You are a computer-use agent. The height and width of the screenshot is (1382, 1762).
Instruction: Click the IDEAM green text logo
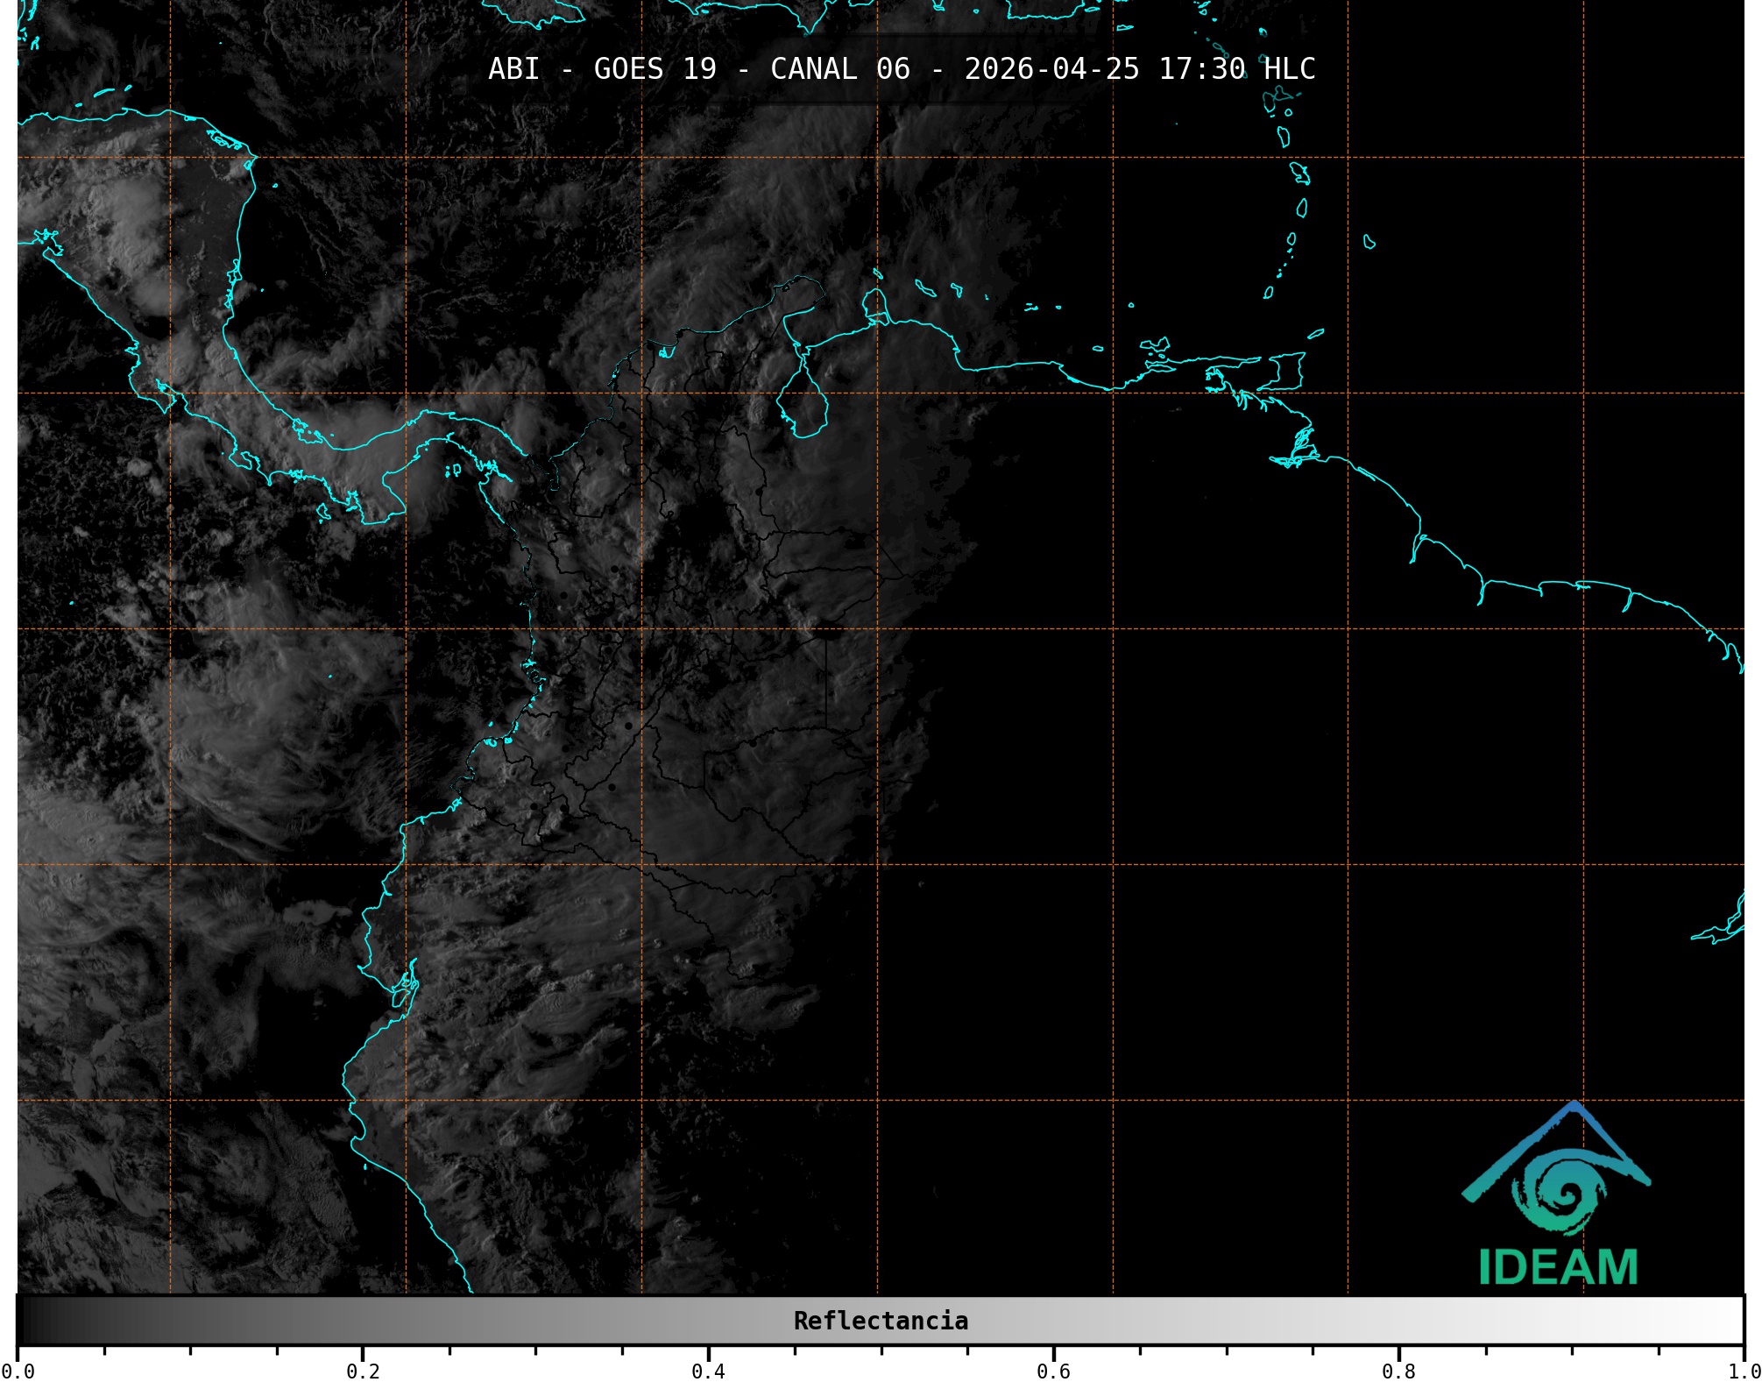pos(1558,1267)
